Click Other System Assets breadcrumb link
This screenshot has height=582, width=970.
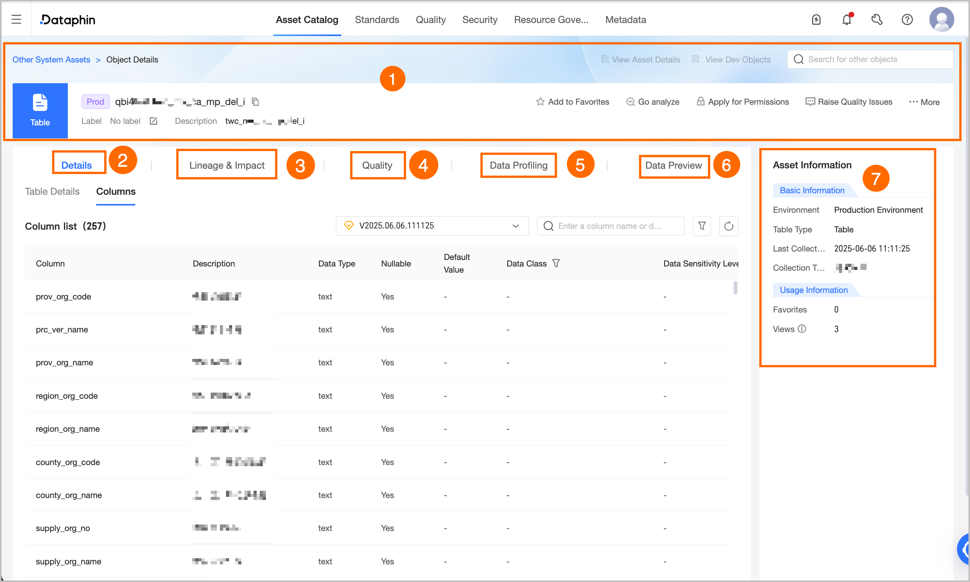(x=51, y=59)
